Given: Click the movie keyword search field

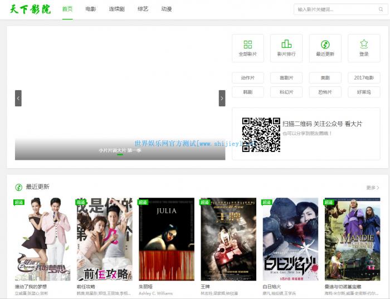Looking at the screenshot, I should [x=334, y=9].
